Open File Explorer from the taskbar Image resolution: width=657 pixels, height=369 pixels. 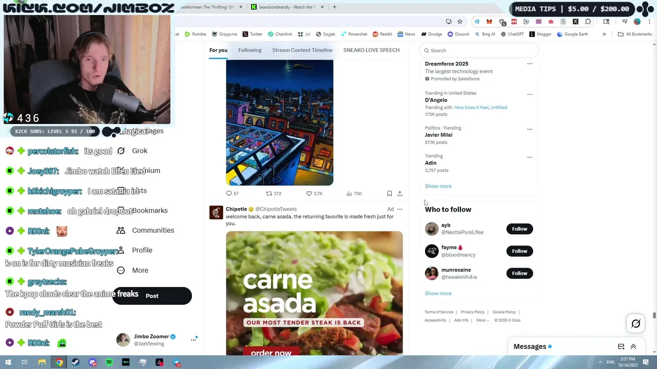click(42, 362)
